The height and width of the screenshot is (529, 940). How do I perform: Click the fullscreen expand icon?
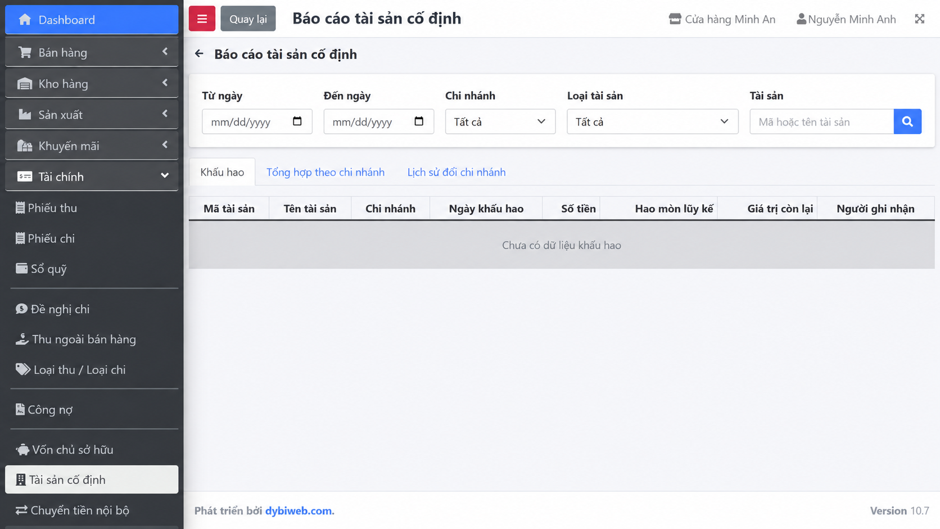(x=920, y=19)
